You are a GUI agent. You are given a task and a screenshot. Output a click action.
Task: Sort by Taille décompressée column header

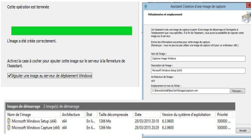pyautogui.click(x=115, y=114)
